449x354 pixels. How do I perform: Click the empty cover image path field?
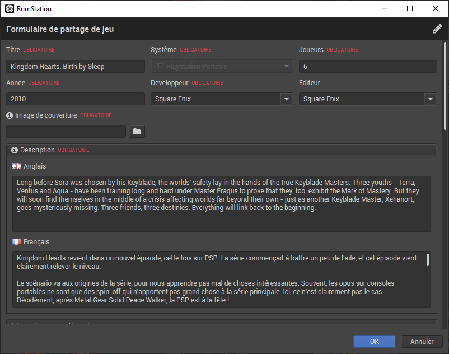tap(66, 132)
